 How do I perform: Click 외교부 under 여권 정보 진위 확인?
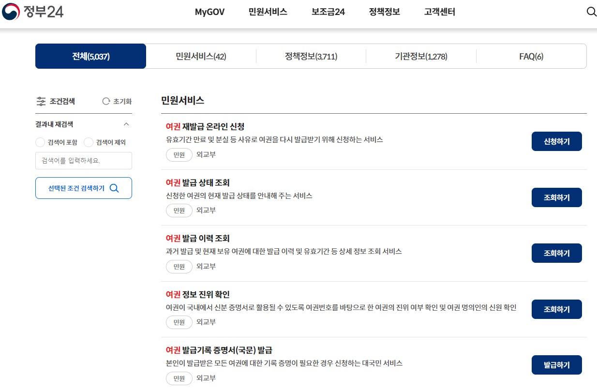point(206,322)
